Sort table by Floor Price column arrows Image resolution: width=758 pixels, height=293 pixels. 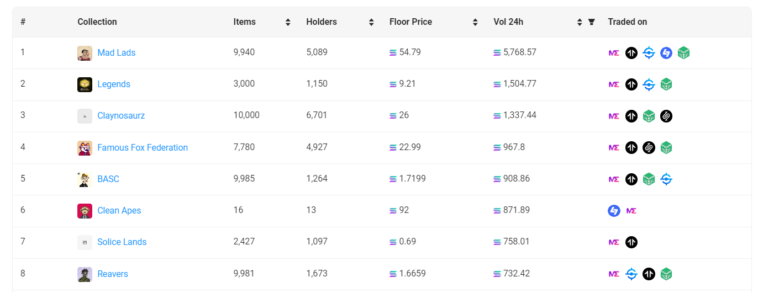tap(475, 22)
